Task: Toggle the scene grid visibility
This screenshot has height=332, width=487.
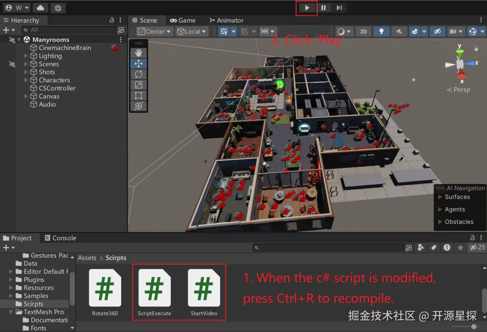Action: [224, 32]
